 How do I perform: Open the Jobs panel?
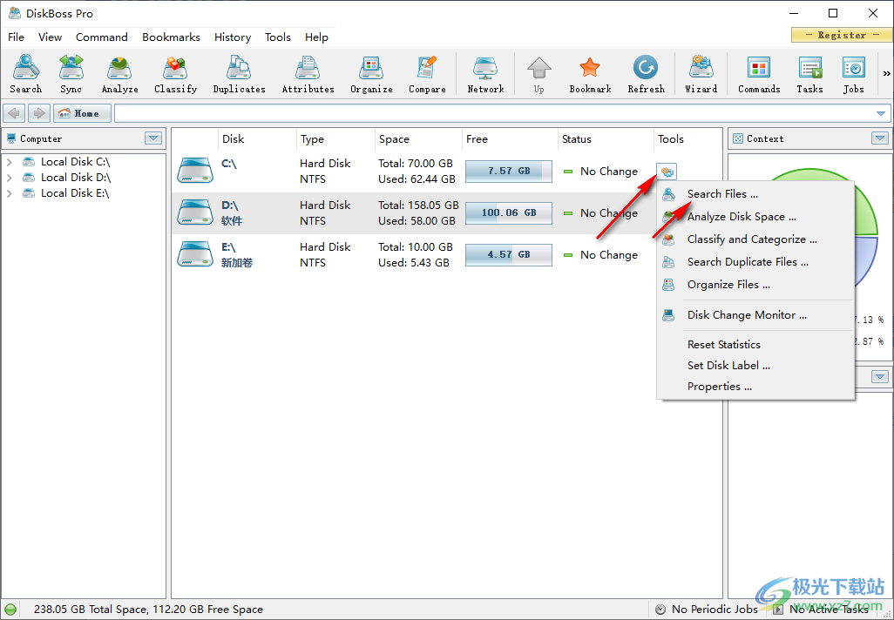point(854,73)
